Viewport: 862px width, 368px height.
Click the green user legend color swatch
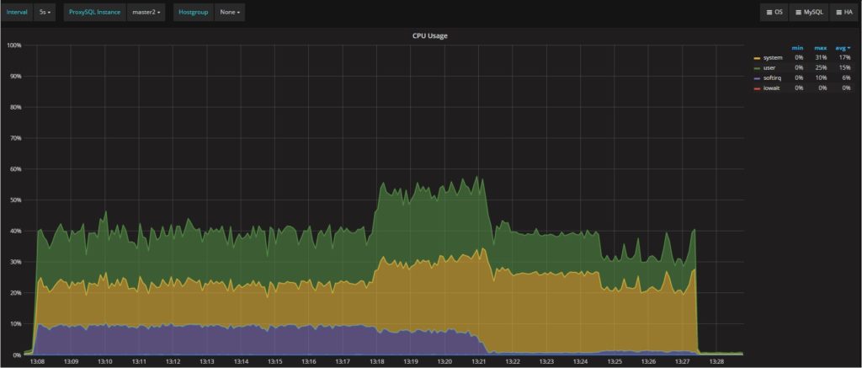tap(757, 68)
